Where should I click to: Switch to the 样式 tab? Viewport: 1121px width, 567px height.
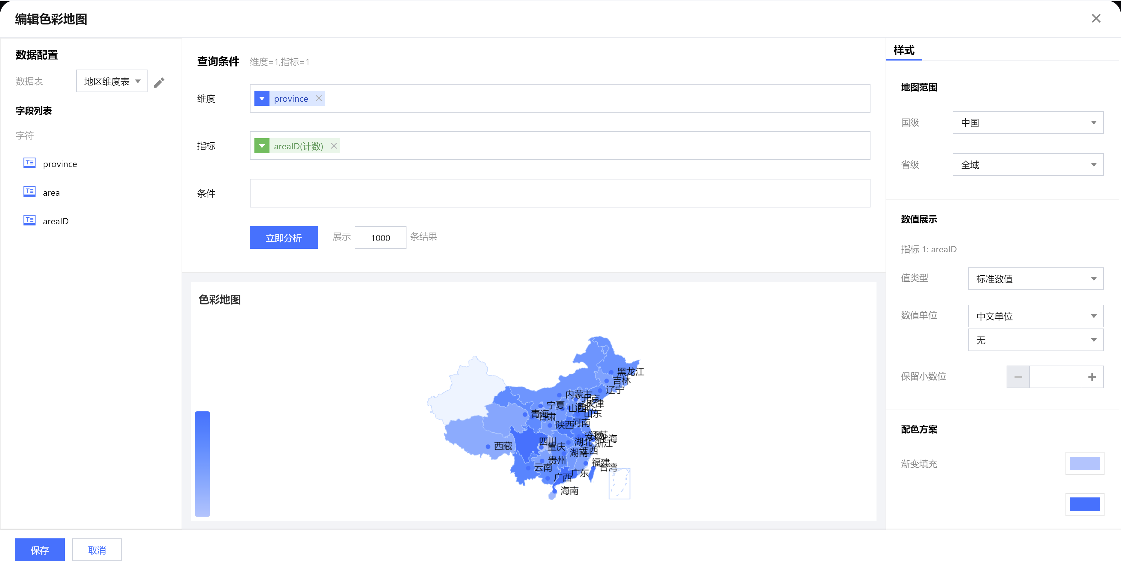pyautogui.click(x=904, y=50)
